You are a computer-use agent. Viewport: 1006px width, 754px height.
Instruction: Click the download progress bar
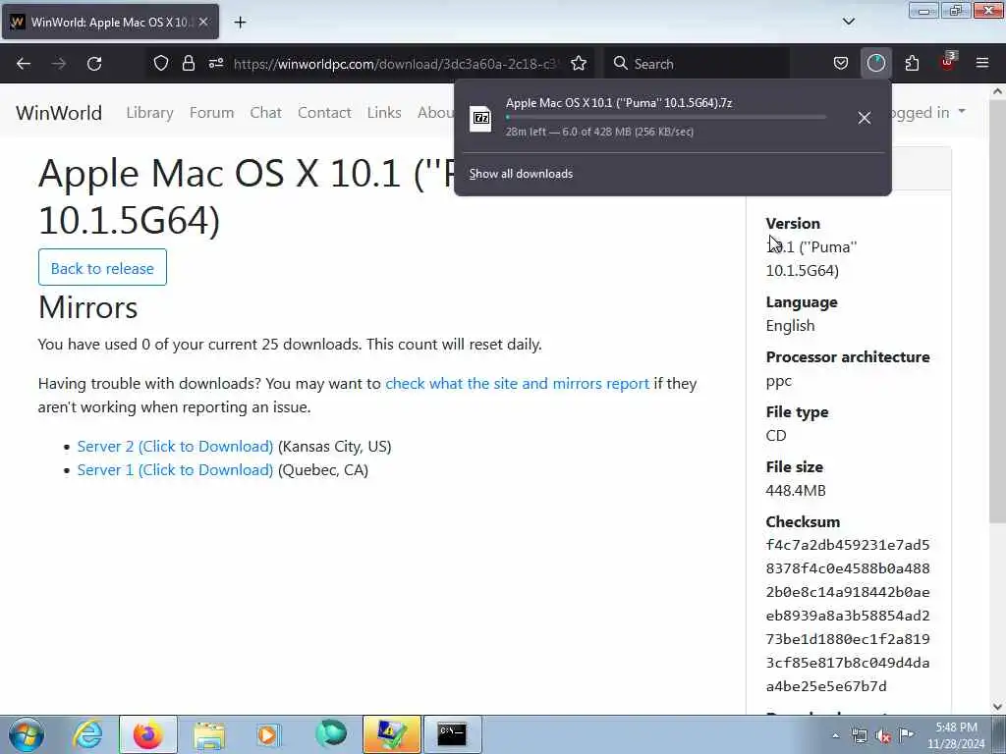click(x=665, y=118)
